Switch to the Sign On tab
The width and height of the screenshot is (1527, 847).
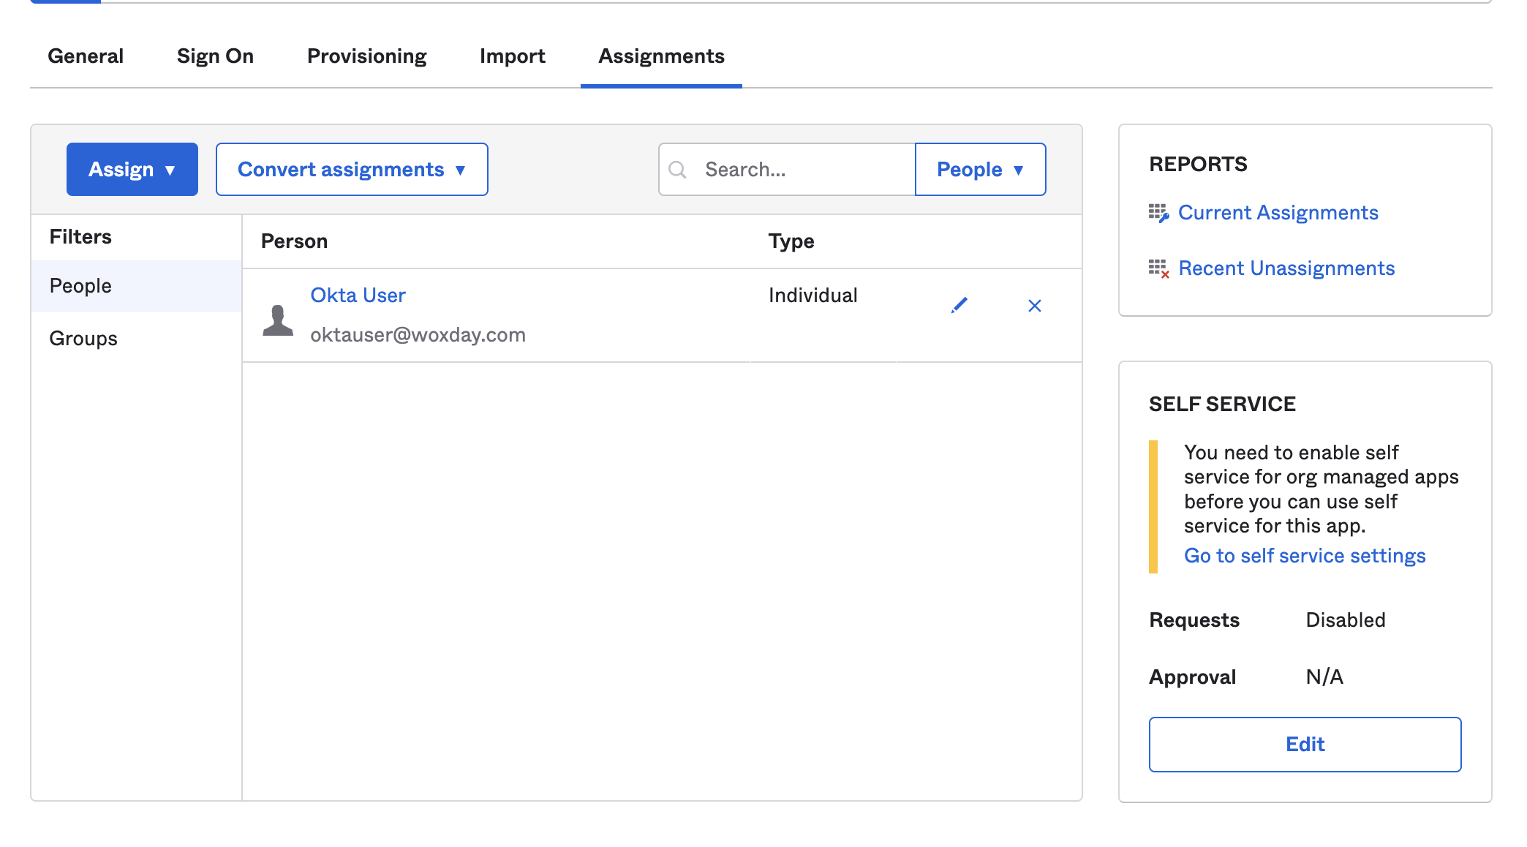point(215,56)
